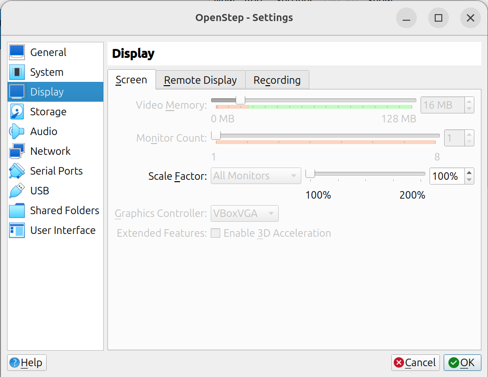Select the Serial Ports connector icon

[17, 171]
